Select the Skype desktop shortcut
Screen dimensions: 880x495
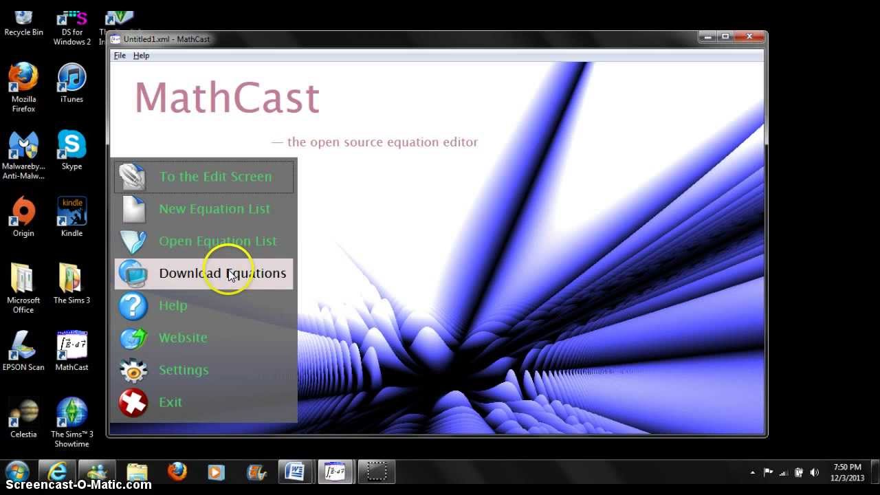(x=71, y=151)
